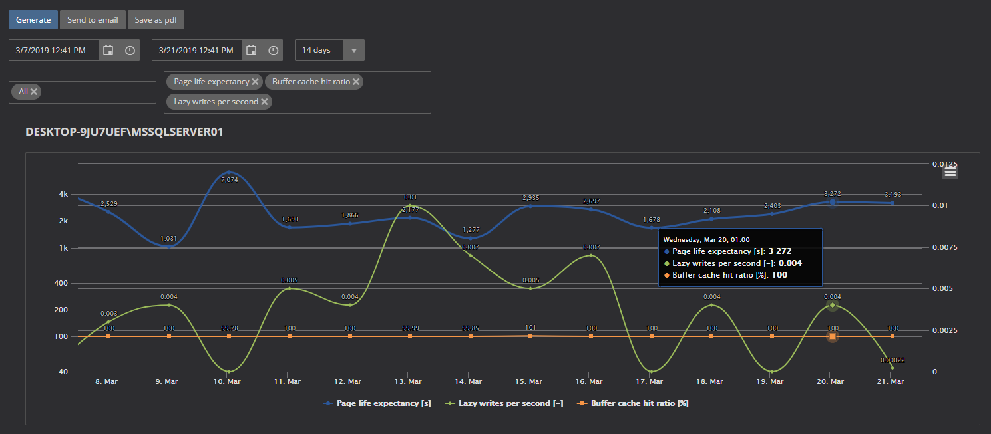Viewport: 991px width, 434px height.
Task: Click the end date input field
Action: pyautogui.click(x=197, y=51)
